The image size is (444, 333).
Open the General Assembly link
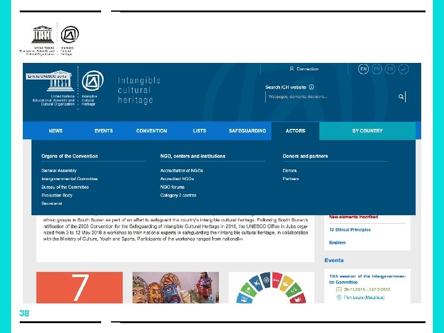coord(59,170)
